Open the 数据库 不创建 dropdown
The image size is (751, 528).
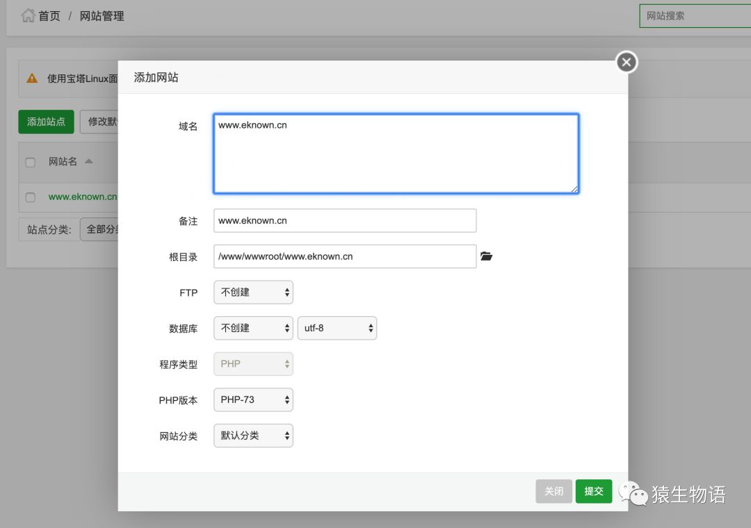tap(253, 328)
